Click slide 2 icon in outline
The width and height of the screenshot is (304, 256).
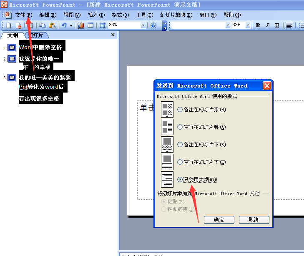(12, 59)
